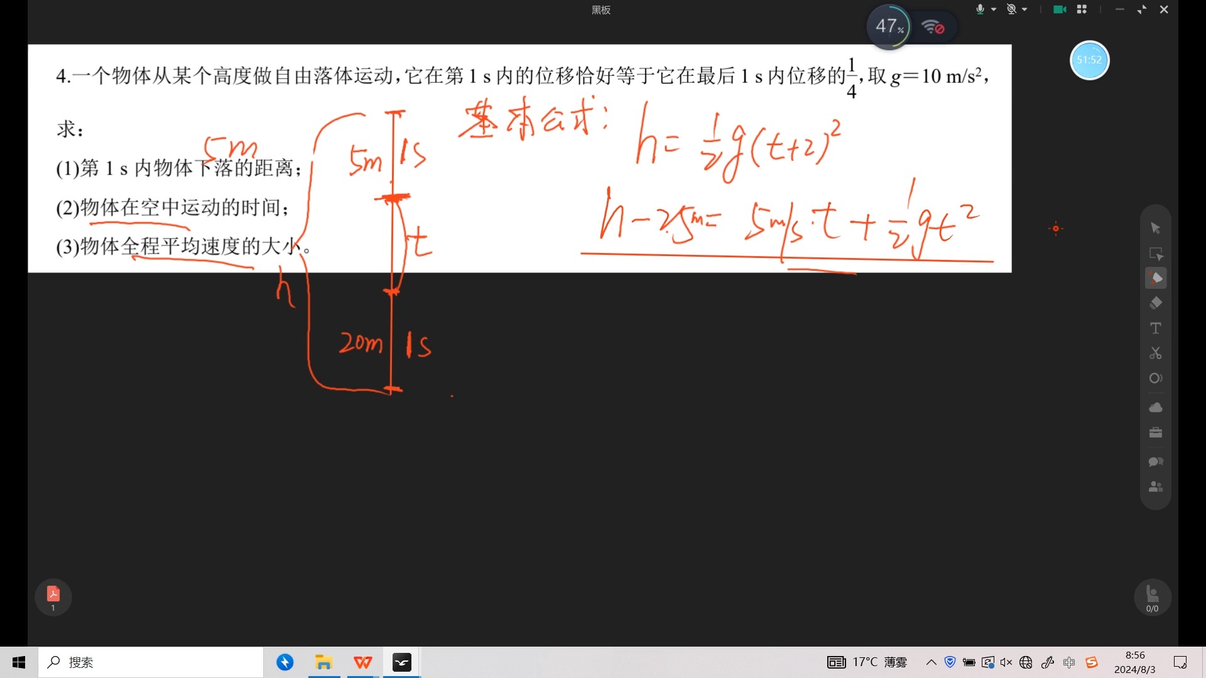Choose the area selection tool
1206x678 pixels.
[1155, 254]
